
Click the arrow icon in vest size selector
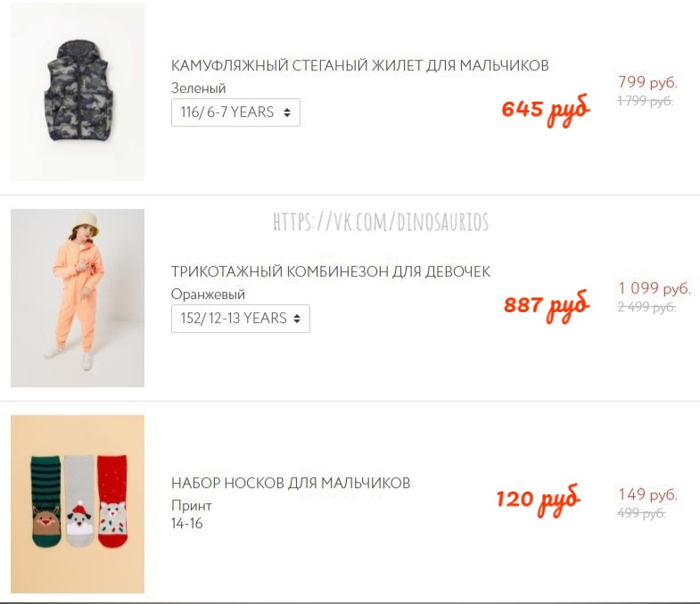click(287, 112)
